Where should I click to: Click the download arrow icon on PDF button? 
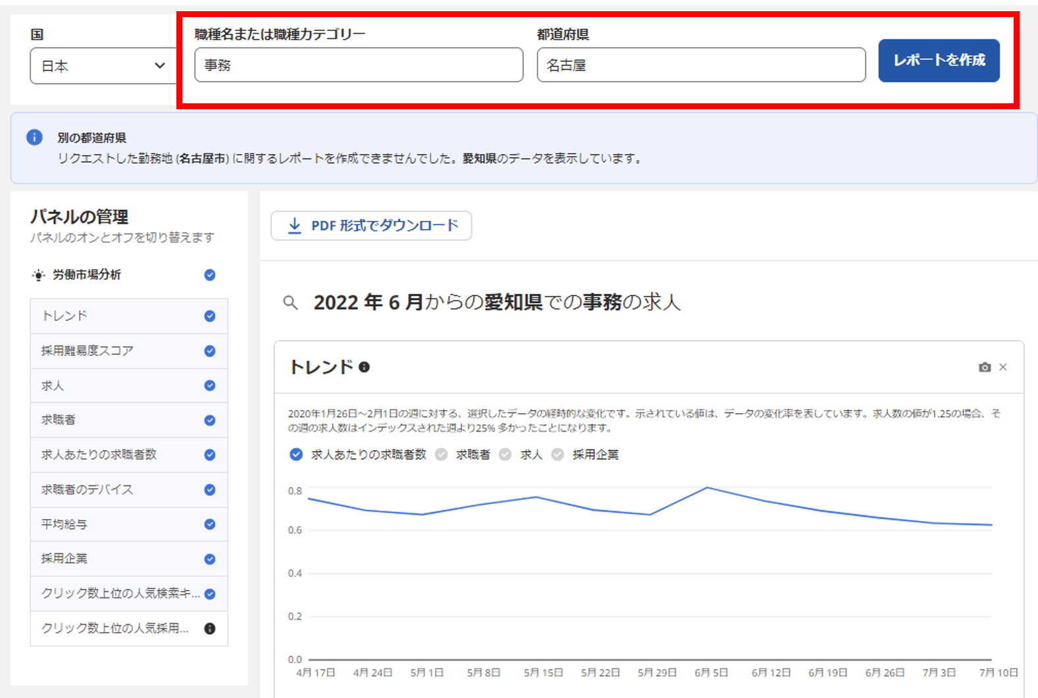point(295,226)
